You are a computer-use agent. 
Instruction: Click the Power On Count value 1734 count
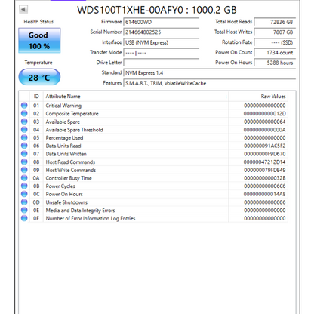click(x=275, y=53)
